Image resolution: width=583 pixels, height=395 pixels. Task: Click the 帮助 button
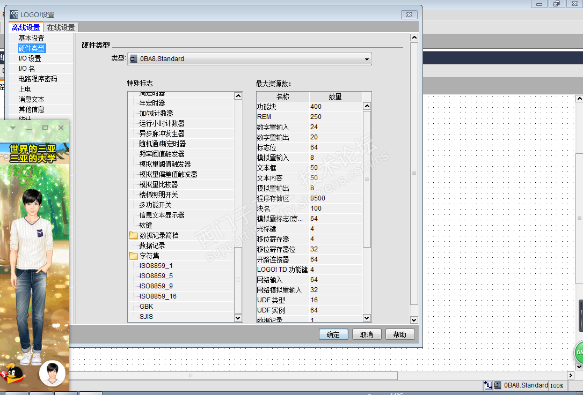(x=400, y=334)
